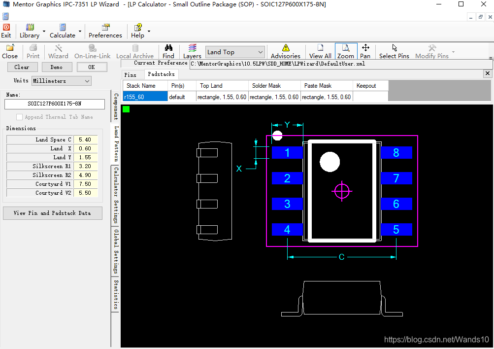Click the Find binoculars icon
Image resolution: width=494 pixels, height=349 pixels.
coord(168,51)
